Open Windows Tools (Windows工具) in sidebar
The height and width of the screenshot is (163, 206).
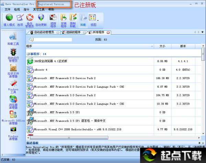point(13,87)
